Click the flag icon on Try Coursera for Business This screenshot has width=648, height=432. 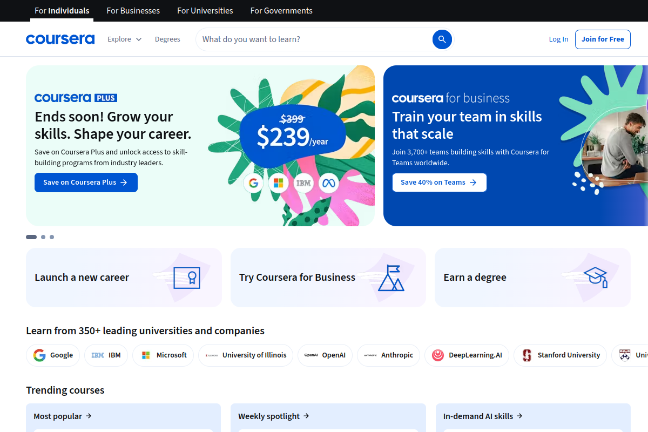pyautogui.click(x=391, y=276)
